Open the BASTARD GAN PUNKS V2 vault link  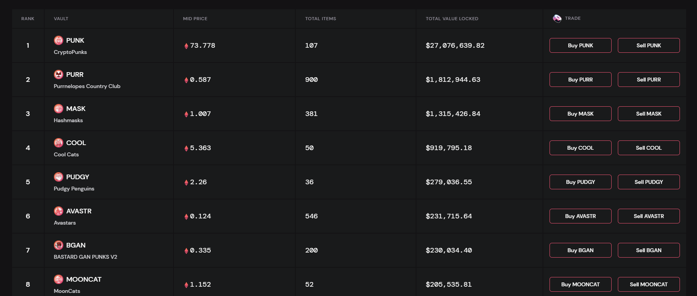85,257
